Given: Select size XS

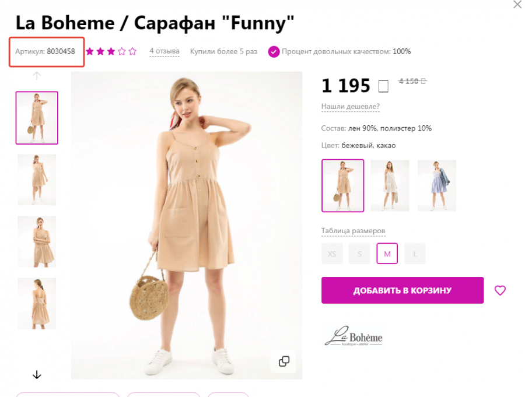Looking at the screenshot, I should click(x=332, y=254).
